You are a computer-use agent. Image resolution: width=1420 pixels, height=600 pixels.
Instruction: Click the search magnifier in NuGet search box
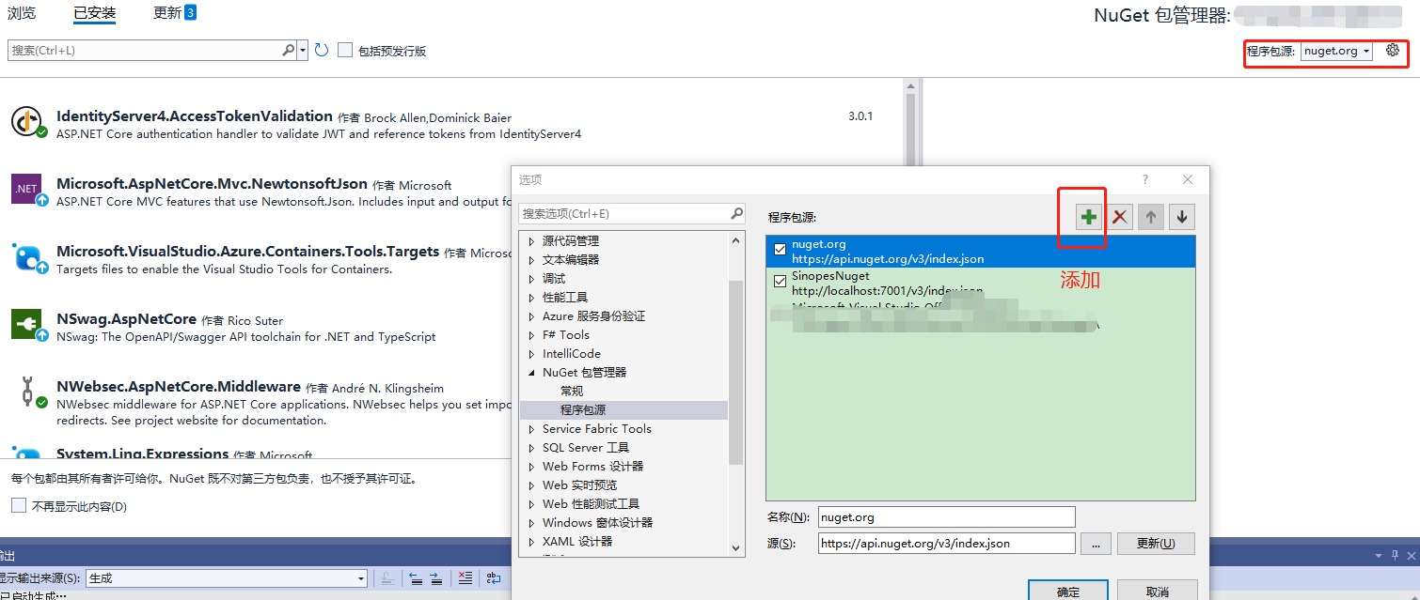(289, 50)
